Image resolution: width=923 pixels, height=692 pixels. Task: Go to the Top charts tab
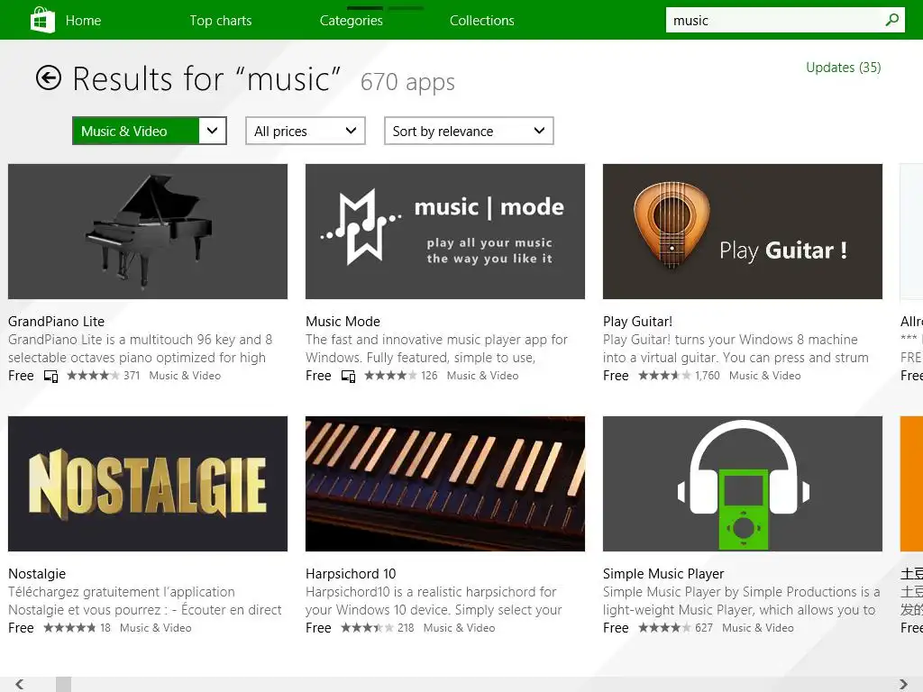221,21
